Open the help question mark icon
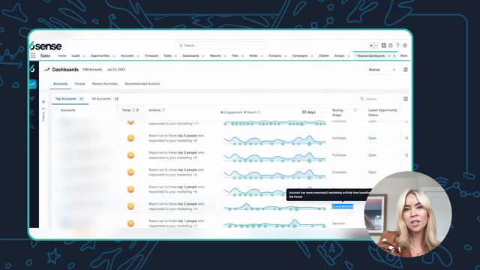Screen dimensions: 480x270 pyautogui.click(x=397, y=45)
